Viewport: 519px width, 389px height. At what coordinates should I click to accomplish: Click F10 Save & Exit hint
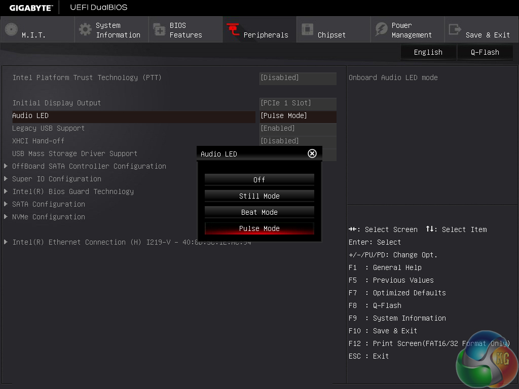coord(383,331)
